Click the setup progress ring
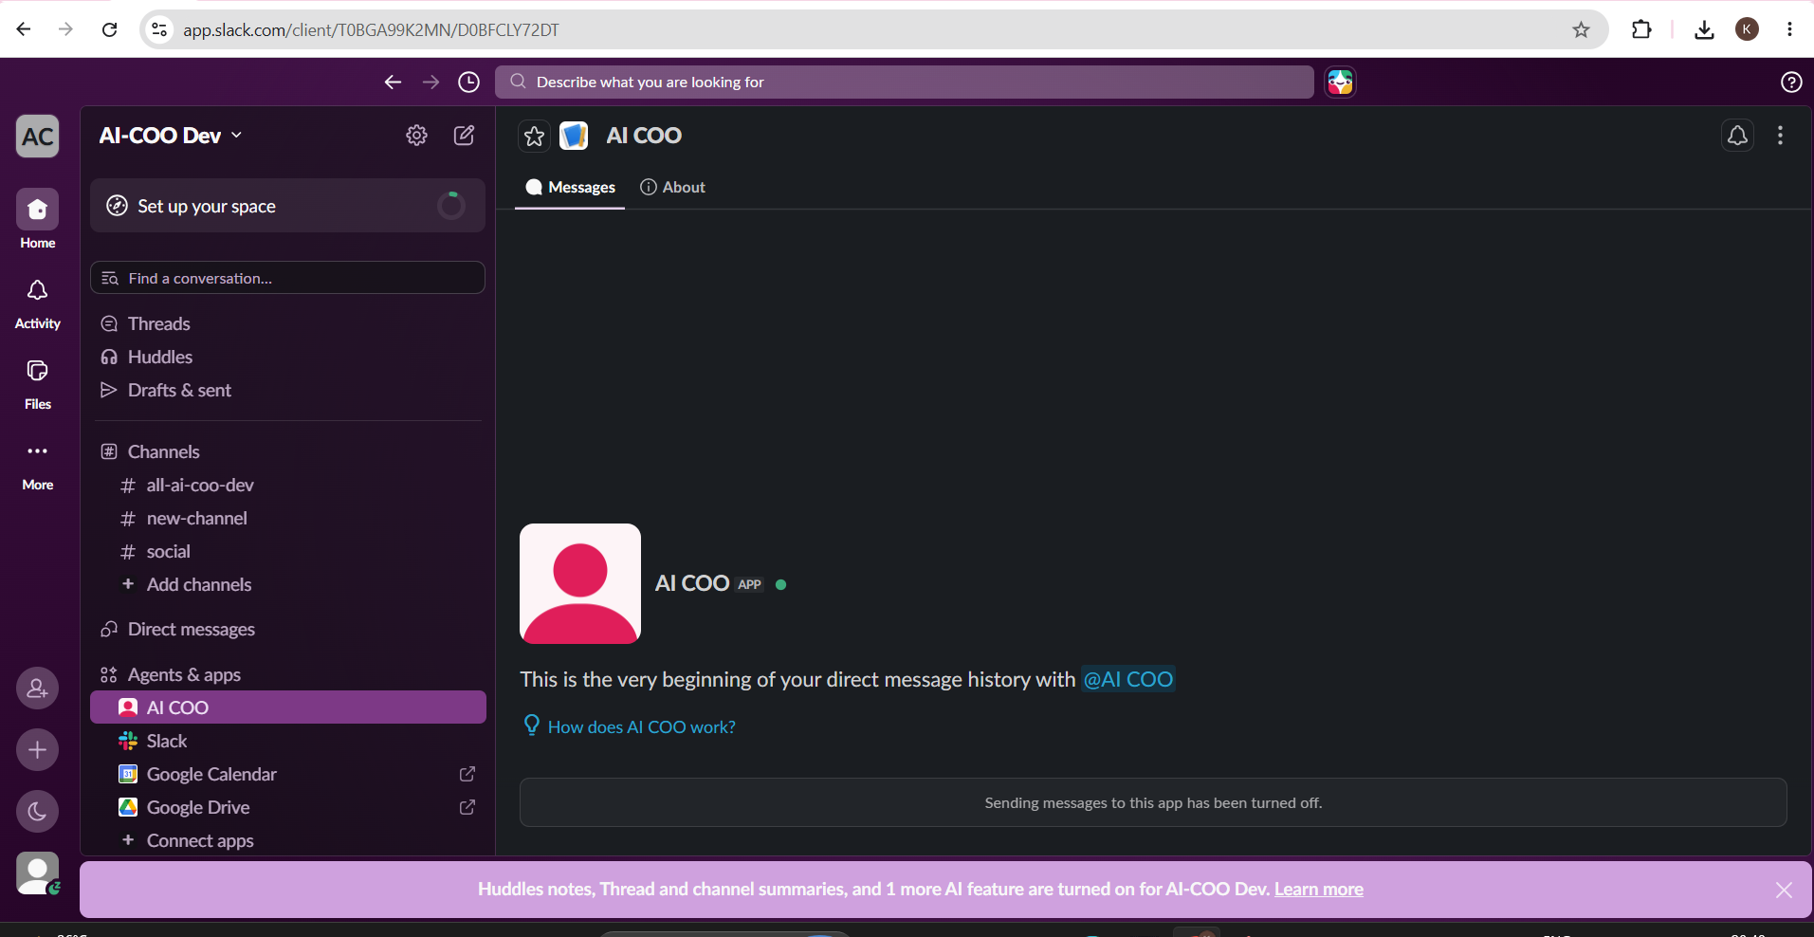 tap(451, 206)
